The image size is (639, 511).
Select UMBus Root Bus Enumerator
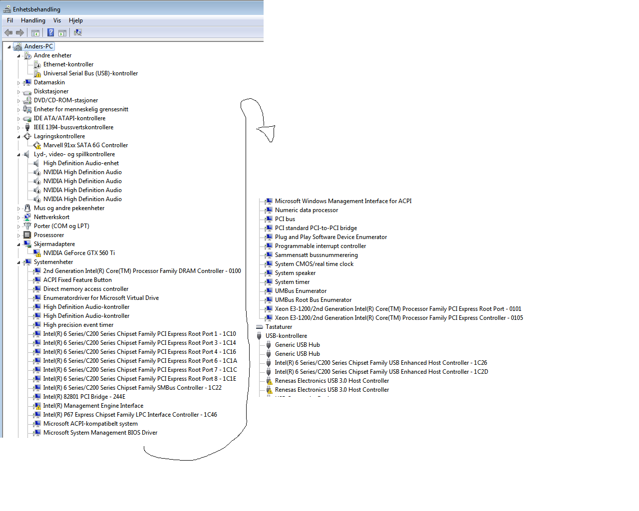(x=313, y=300)
